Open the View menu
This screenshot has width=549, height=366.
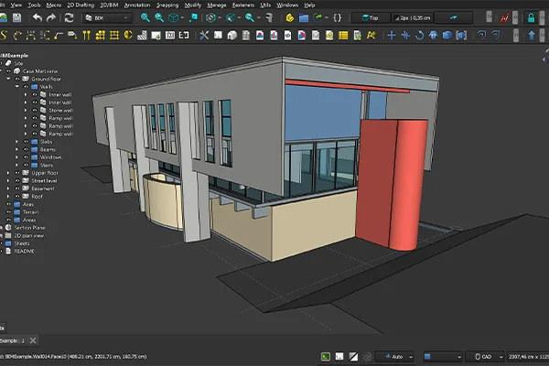16,5
